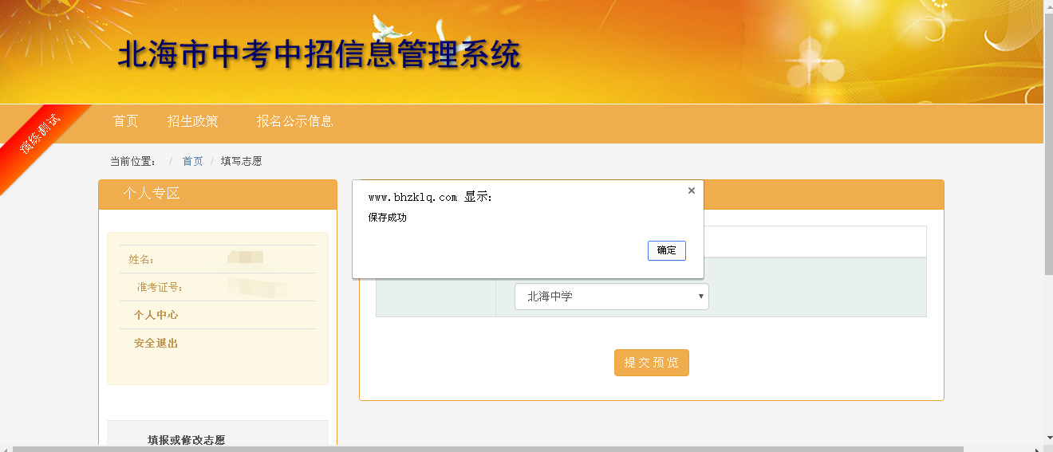Screen dimensions: 1053x452
Task: Select 报名公示信息 in the navigation bar
Action: tap(294, 121)
